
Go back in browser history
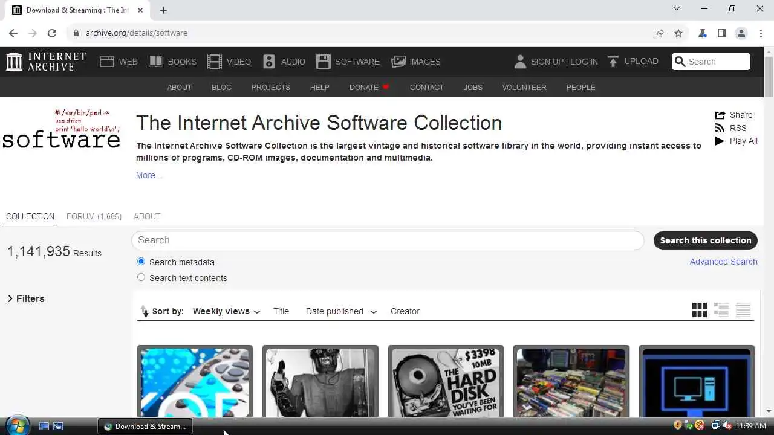(13, 33)
